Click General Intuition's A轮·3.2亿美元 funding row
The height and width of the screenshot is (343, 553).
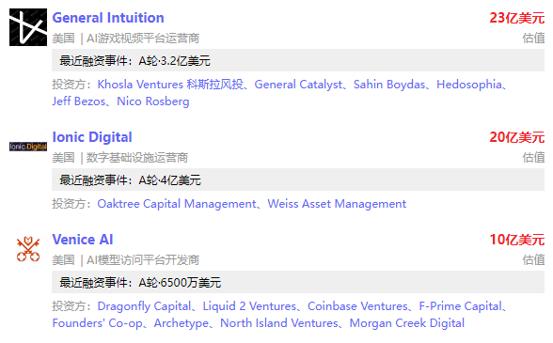click(298, 61)
